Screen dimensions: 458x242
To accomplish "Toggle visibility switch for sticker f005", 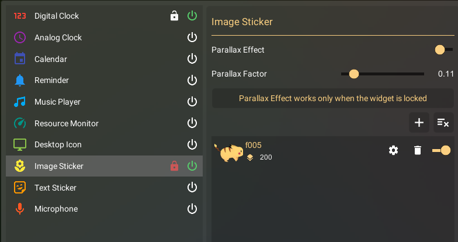I will tap(442, 151).
